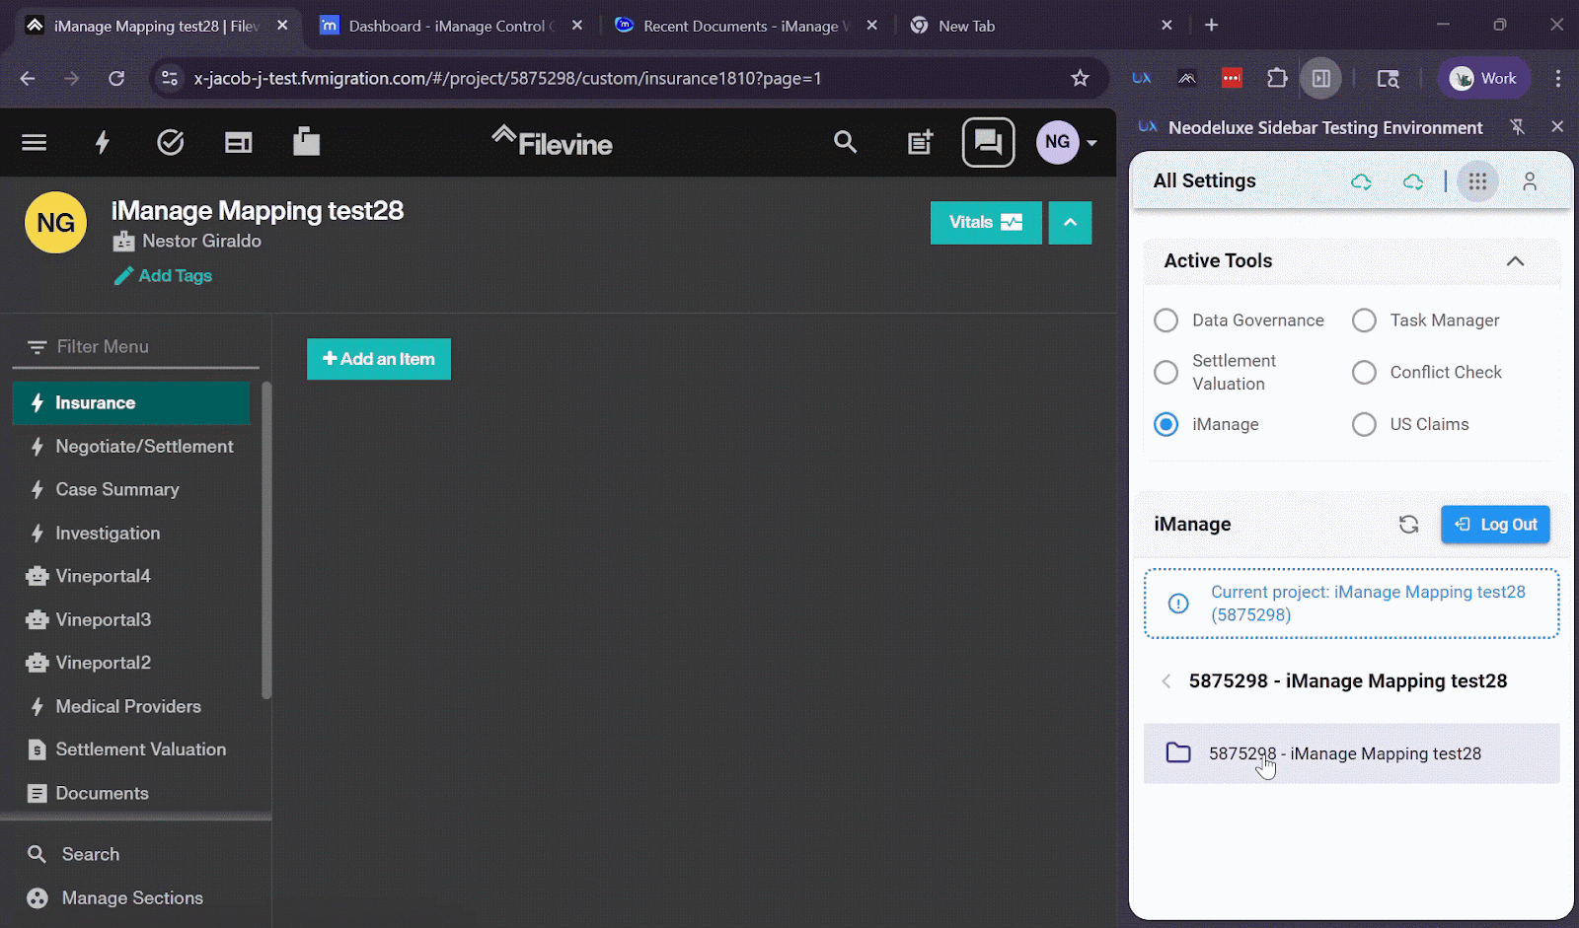Refresh the iManage panel

[x=1408, y=525]
